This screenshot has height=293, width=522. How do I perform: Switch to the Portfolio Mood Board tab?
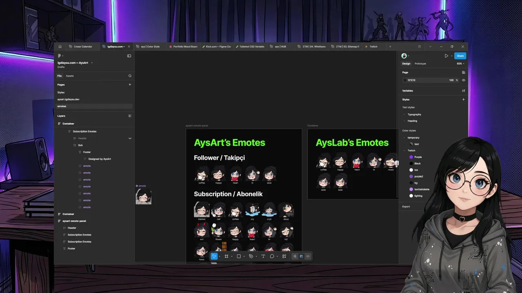coord(184,46)
